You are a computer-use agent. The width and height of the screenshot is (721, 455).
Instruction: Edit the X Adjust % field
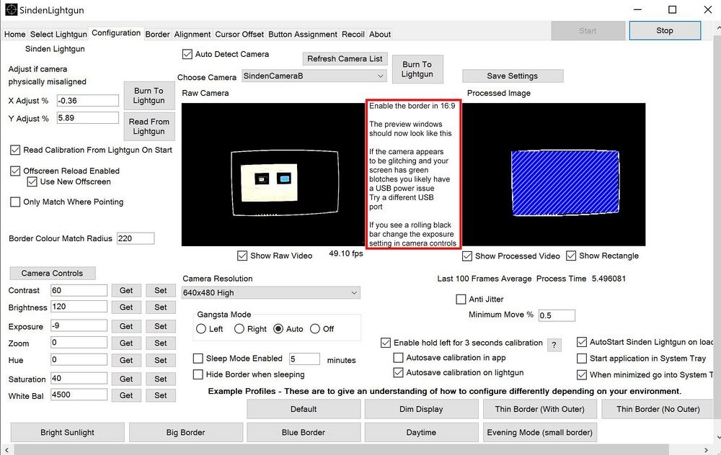[x=87, y=101]
